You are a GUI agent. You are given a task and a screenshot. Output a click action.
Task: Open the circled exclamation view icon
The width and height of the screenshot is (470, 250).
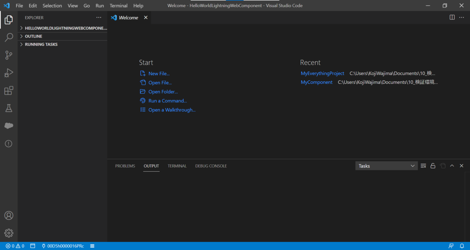9,144
